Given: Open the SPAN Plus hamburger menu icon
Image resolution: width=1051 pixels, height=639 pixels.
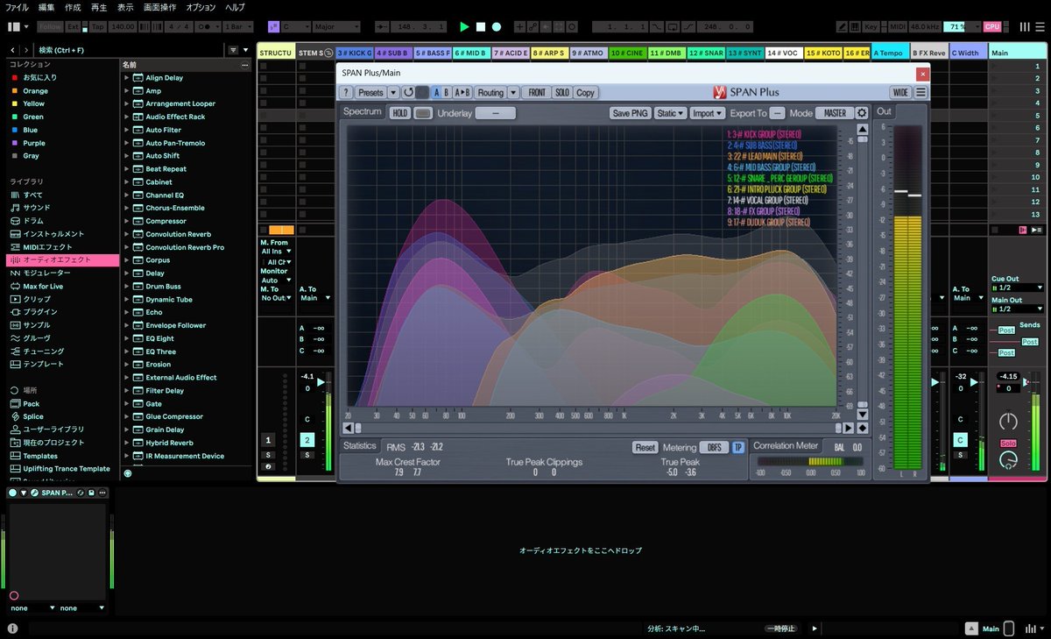Looking at the screenshot, I should coord(921,92).
